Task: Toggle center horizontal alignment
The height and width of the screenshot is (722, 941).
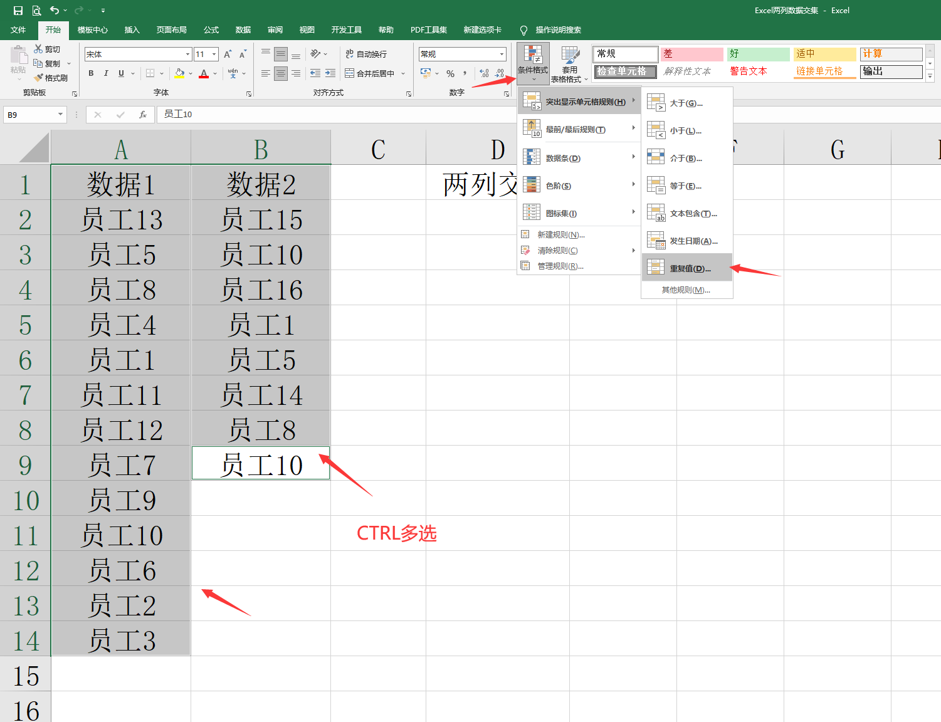Action: click(x=281, y=73)
